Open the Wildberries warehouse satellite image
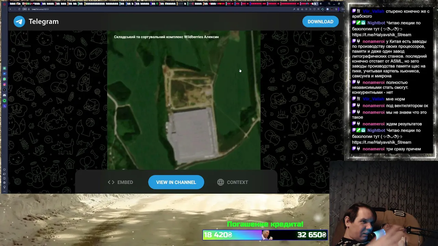 184,100
